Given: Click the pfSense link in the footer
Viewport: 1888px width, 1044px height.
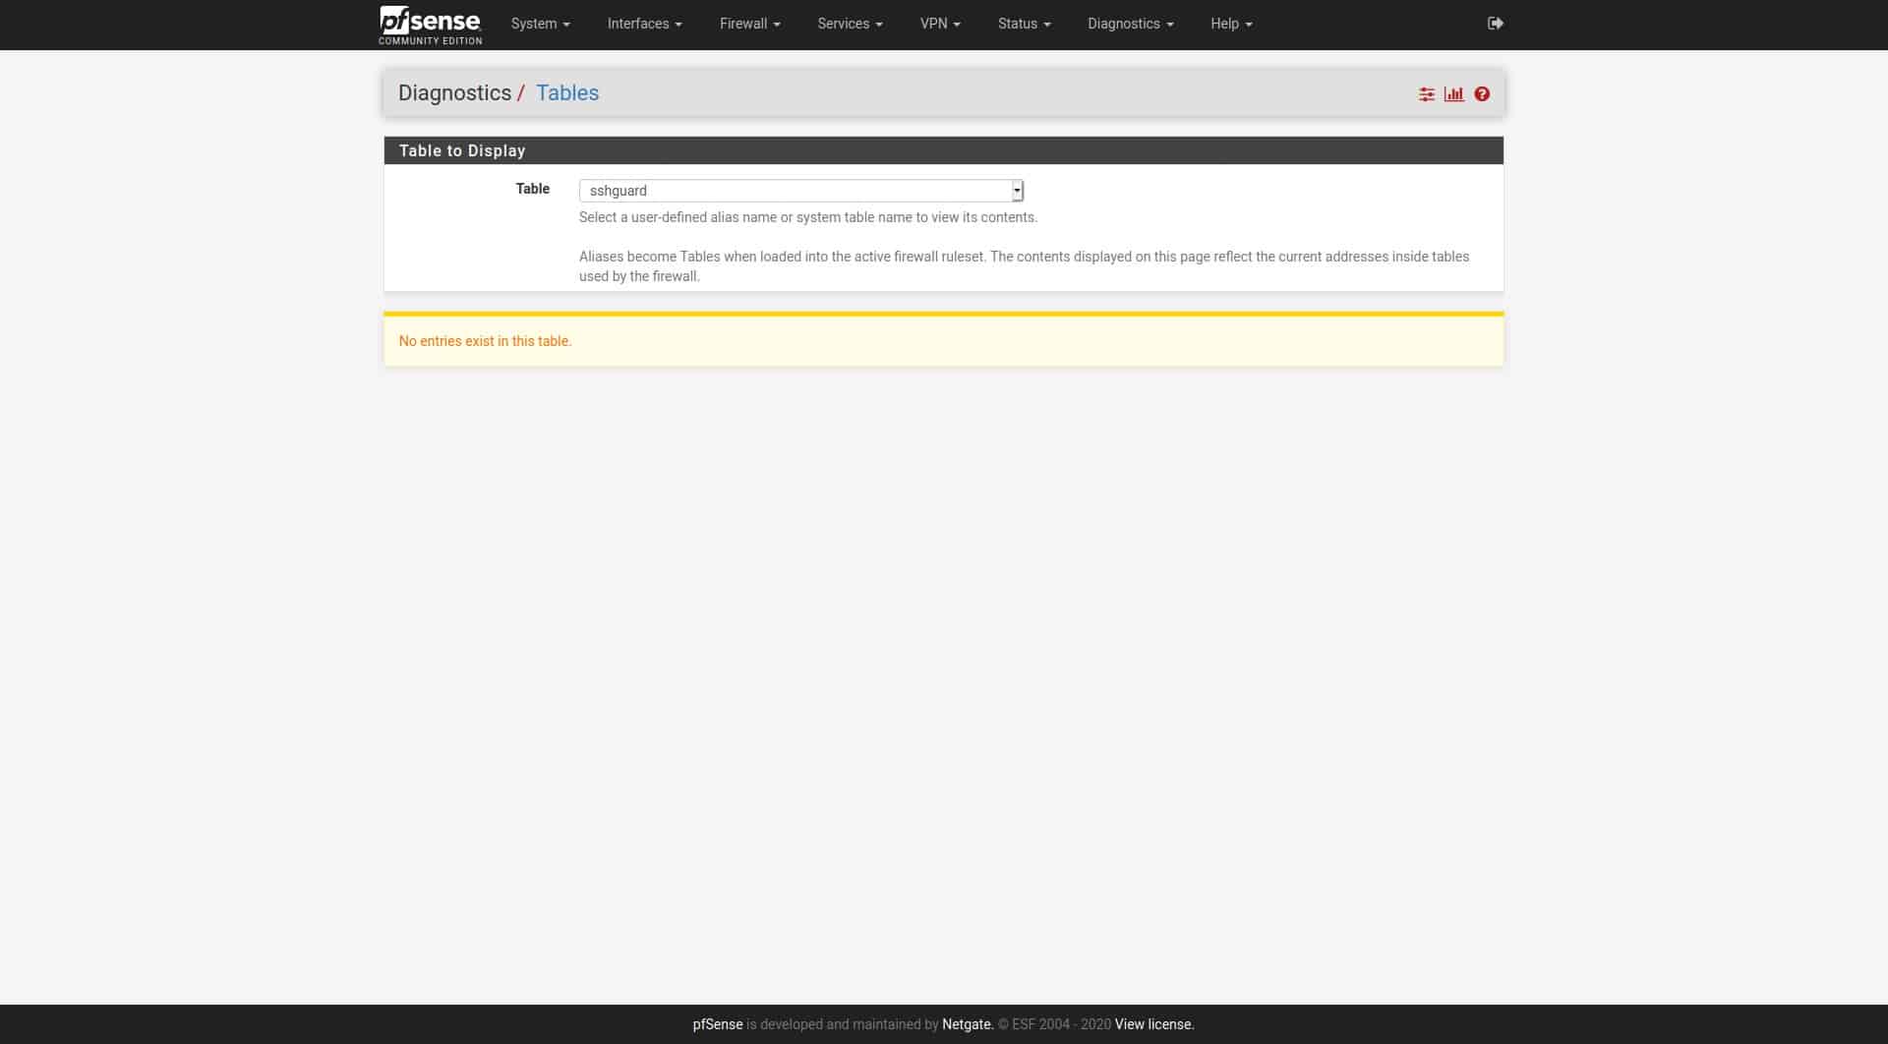Looking at the screenshot, I should [717, 1024].
